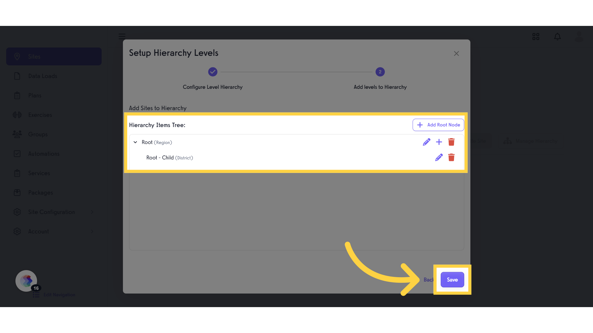Open the notifications bell
Screen dimensions: 593x333
[x=557, y=36]
